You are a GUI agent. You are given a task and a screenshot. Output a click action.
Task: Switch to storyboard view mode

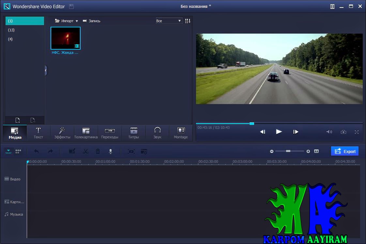[x=18, y=151]
